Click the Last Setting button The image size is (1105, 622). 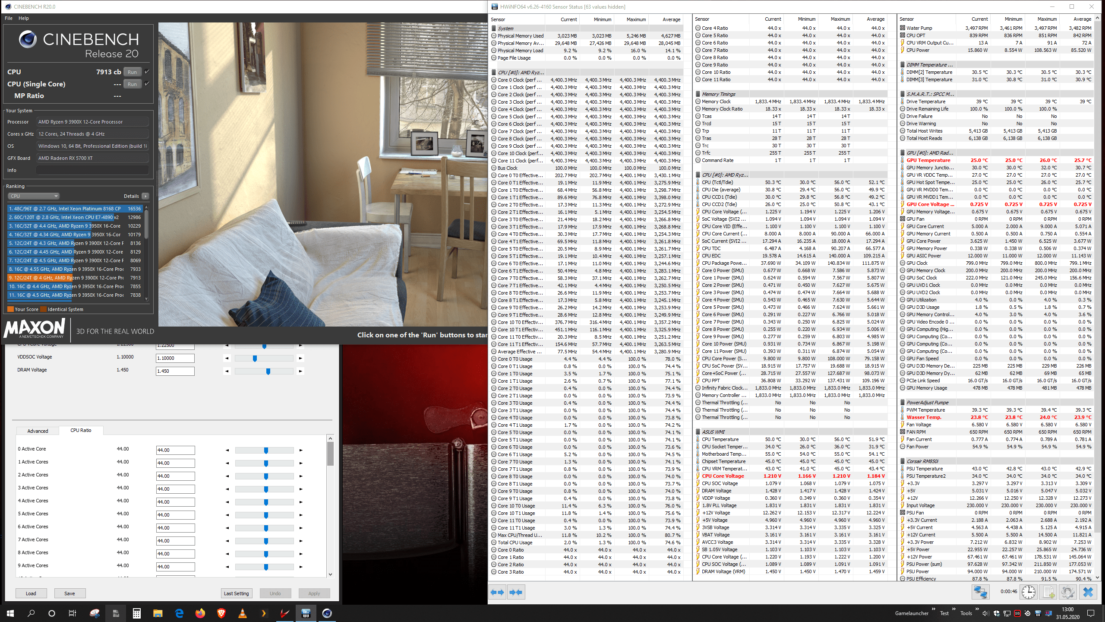pyautogui.click(x=236, y=593)
